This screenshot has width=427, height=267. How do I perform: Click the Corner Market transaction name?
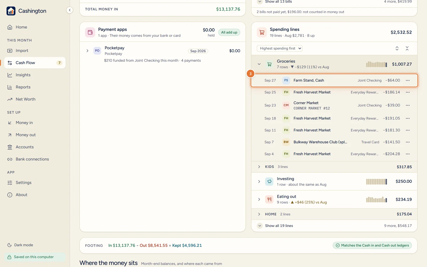(306, 103)
